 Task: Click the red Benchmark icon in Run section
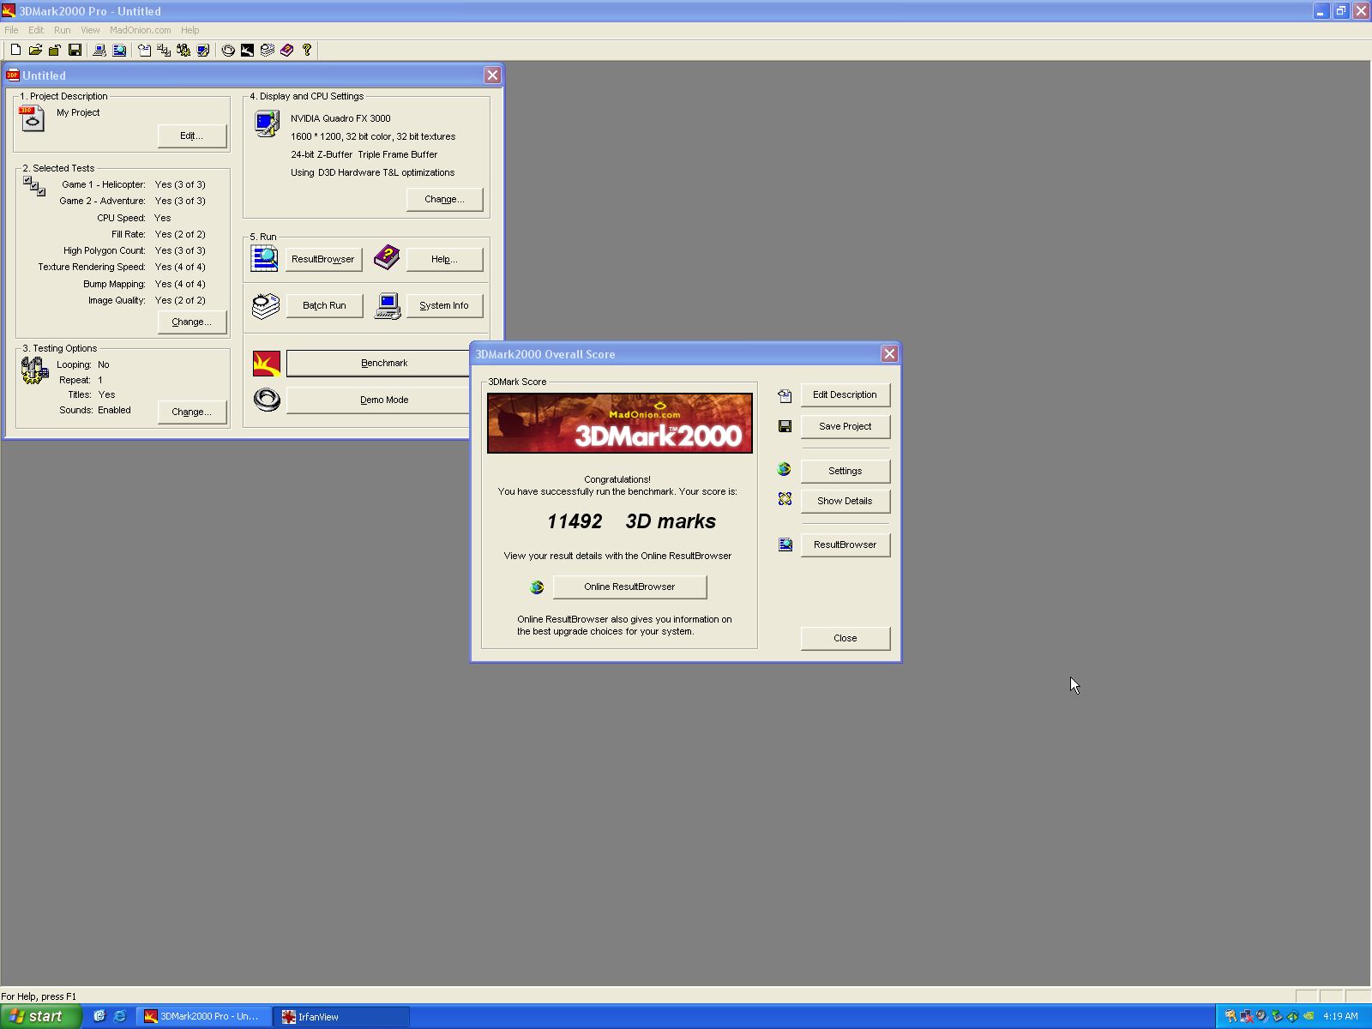(267, 364)
